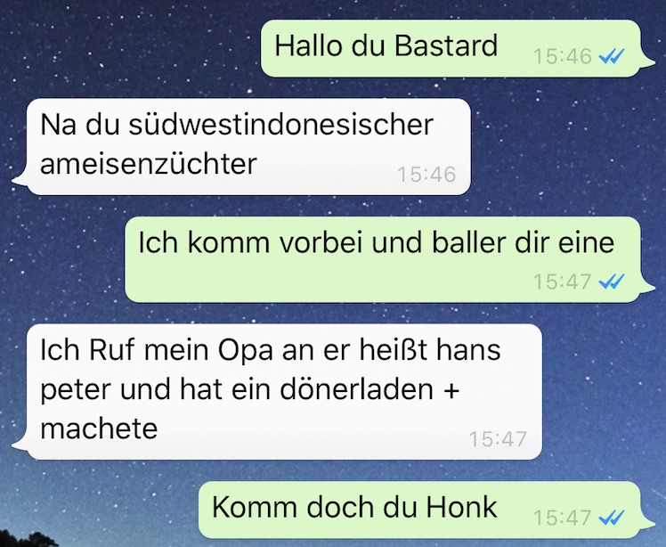Viewport: 666px width, 547px height.
Task: Click the blue double-check icon on 'baller dir eine'
Action: (x=611, y=282)
